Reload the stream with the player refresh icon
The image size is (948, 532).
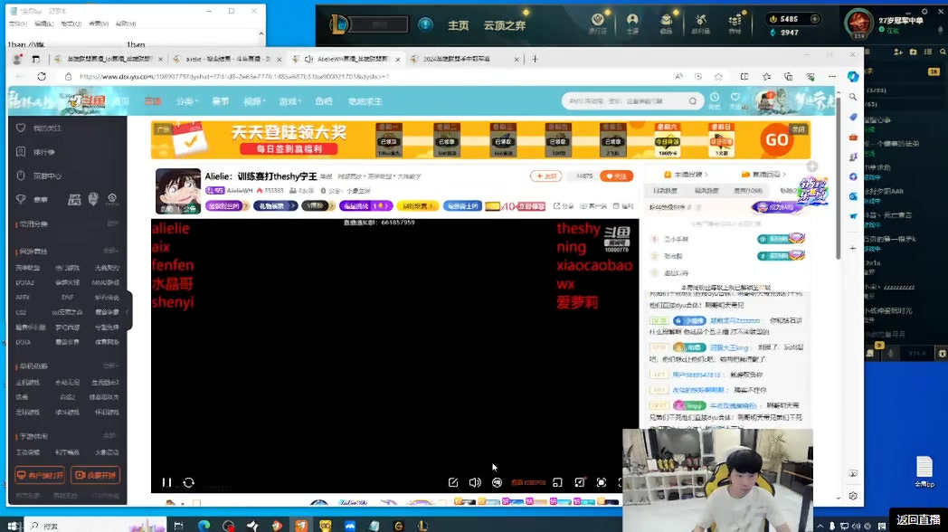pos(189,482)
